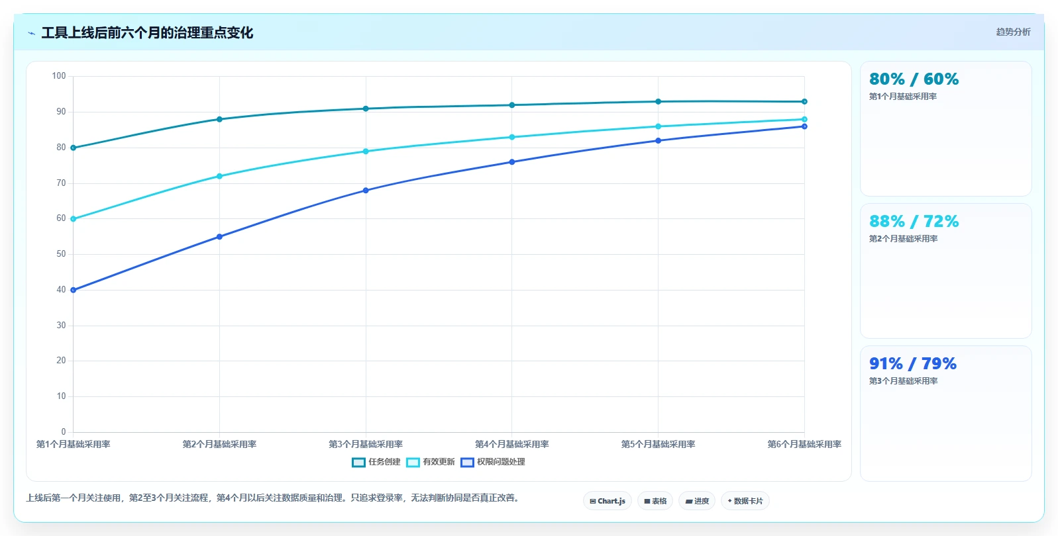Click the y-axis value 50
This screenshot has height=536, width=1058.
coord(61,254)
